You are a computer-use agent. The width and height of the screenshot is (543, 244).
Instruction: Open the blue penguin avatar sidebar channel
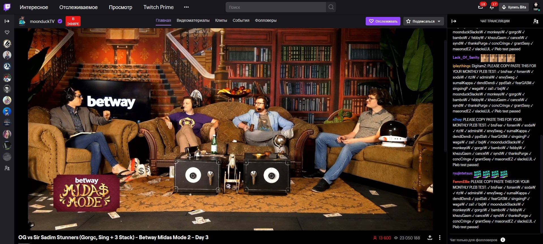point(7,112)
